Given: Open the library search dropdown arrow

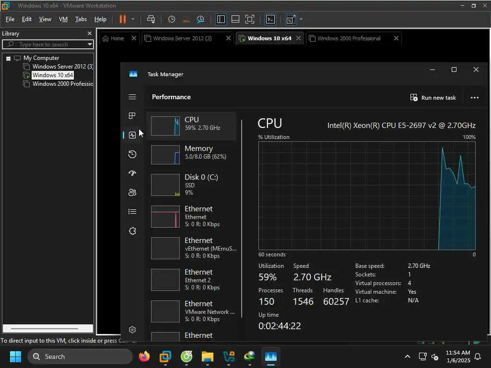Looking at the screenshot, I should [90, 44].
